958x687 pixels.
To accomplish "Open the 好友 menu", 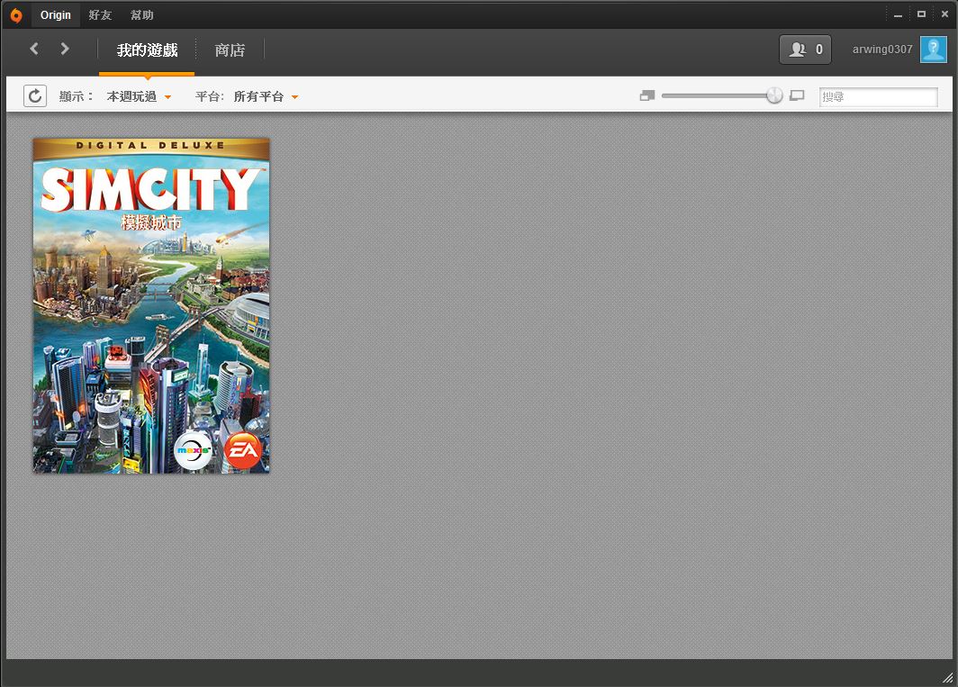I will point(100,15).
